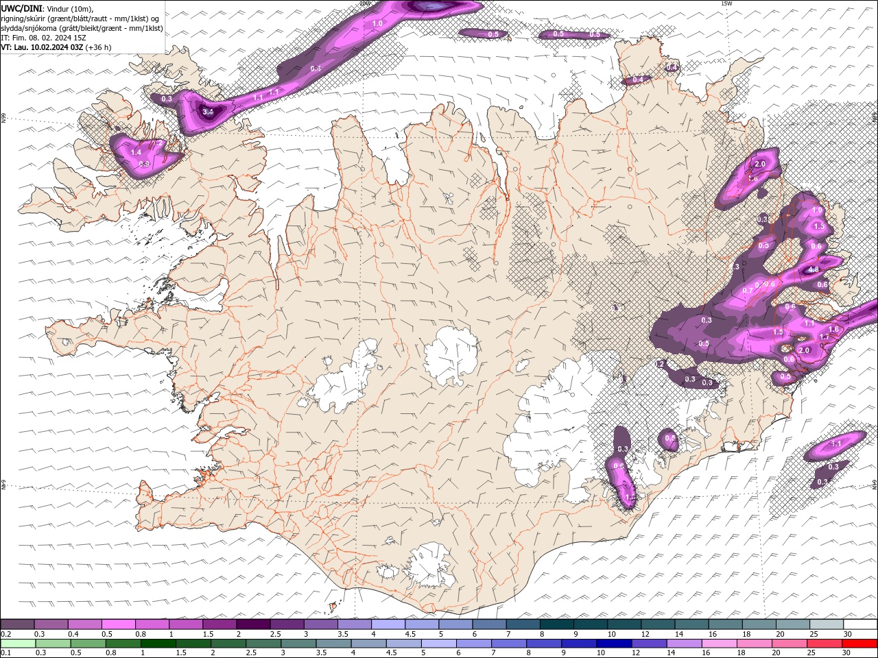The height and width of the screenshot is (658, 878).
Task: Pick the pale green 0.1–0.3 rain swatch
Action: click(18, 643)
